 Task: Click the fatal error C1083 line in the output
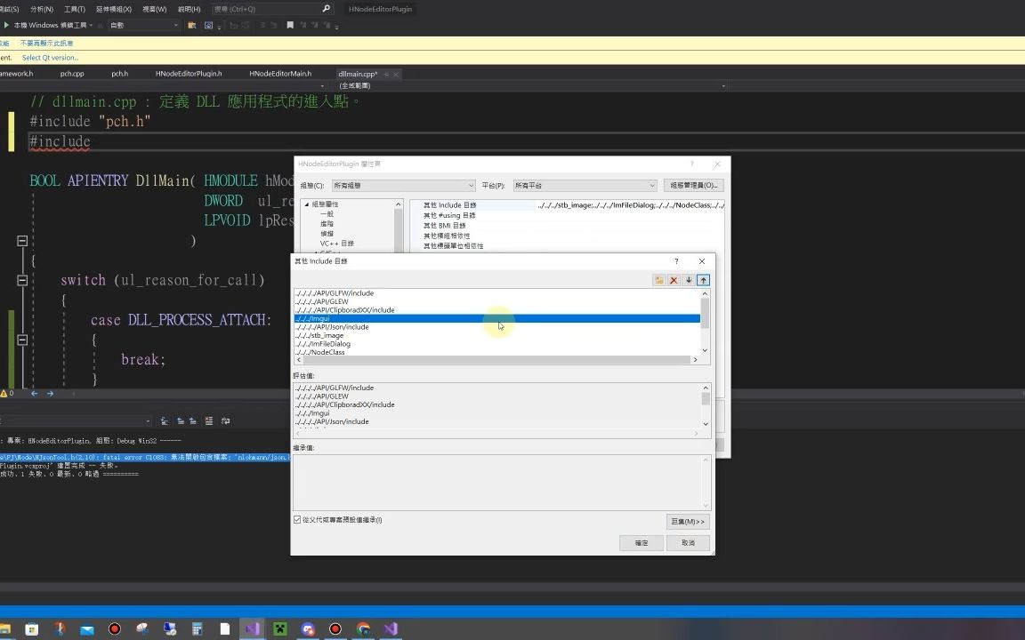144,457
